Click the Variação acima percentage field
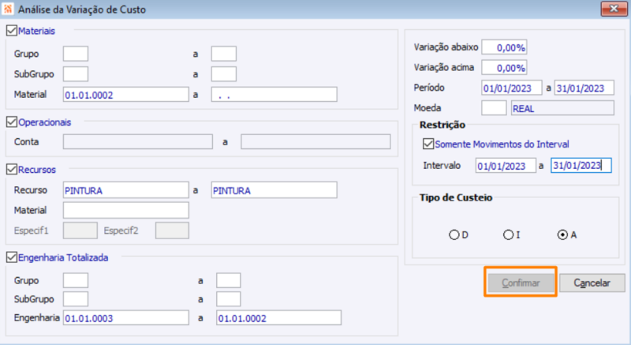631x345 pixels. pyautogui.click(x=504, y=67)
